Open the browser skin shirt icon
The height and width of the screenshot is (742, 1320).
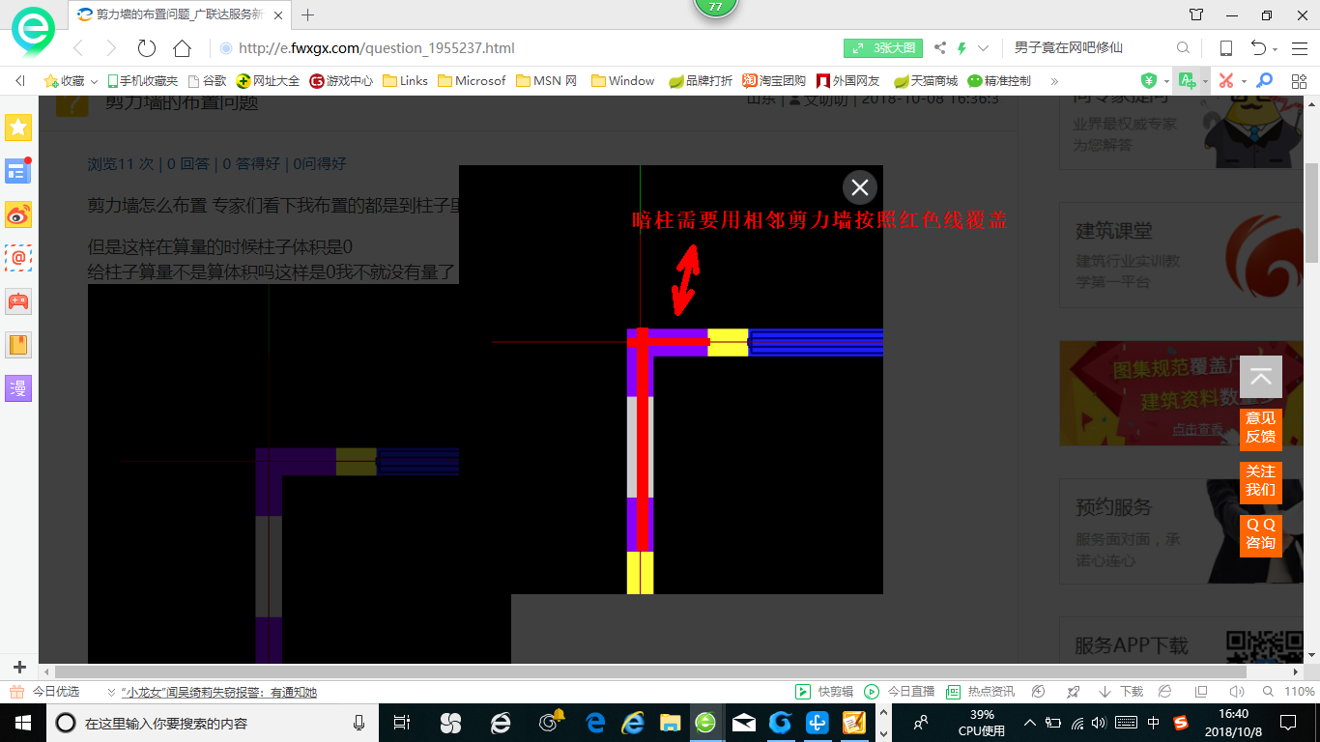pyautogui.click(x=1196, y=14)
